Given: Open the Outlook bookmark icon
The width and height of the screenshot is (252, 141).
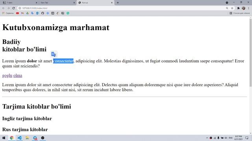Looking at the screenshot, I should tap(37, 13).
